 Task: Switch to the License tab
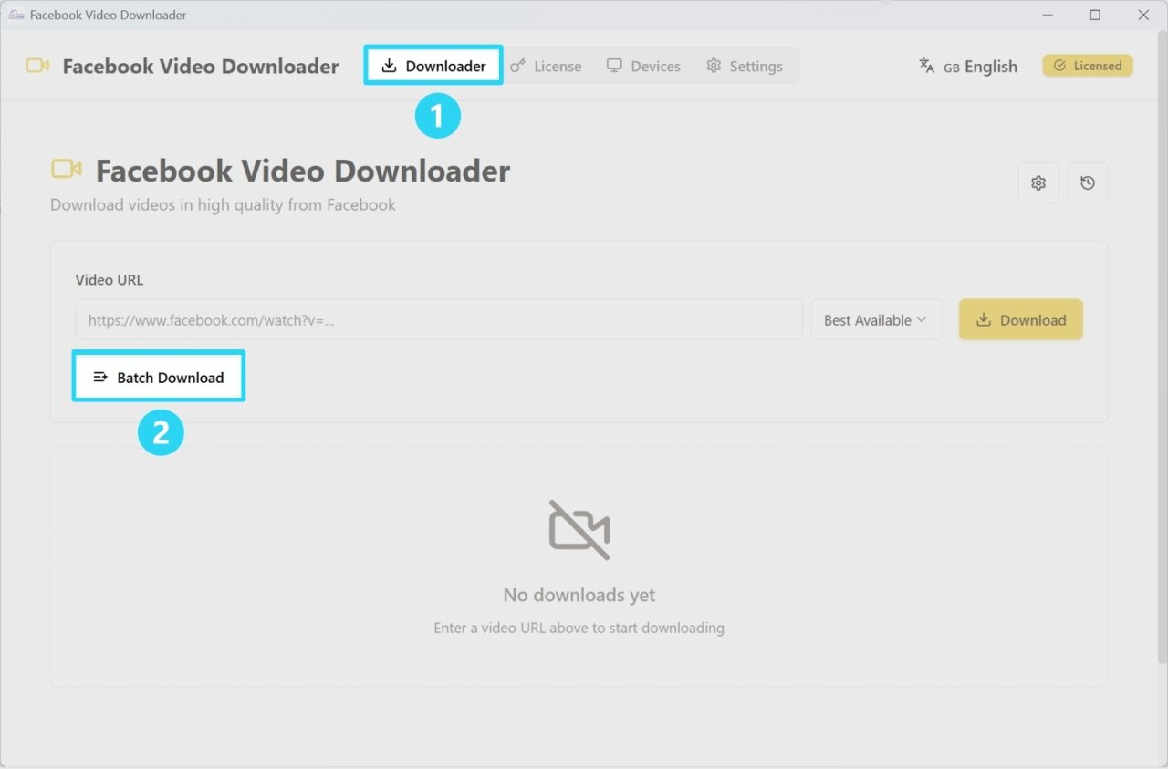547,65
